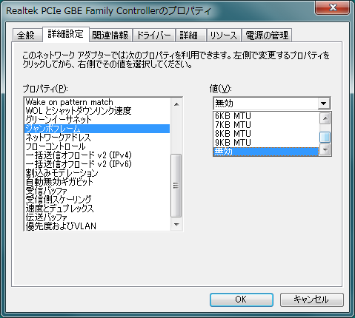Screen dimensions: 355x318
Task: Select 優先度およびVLAN property
Action: click(97, 226)
